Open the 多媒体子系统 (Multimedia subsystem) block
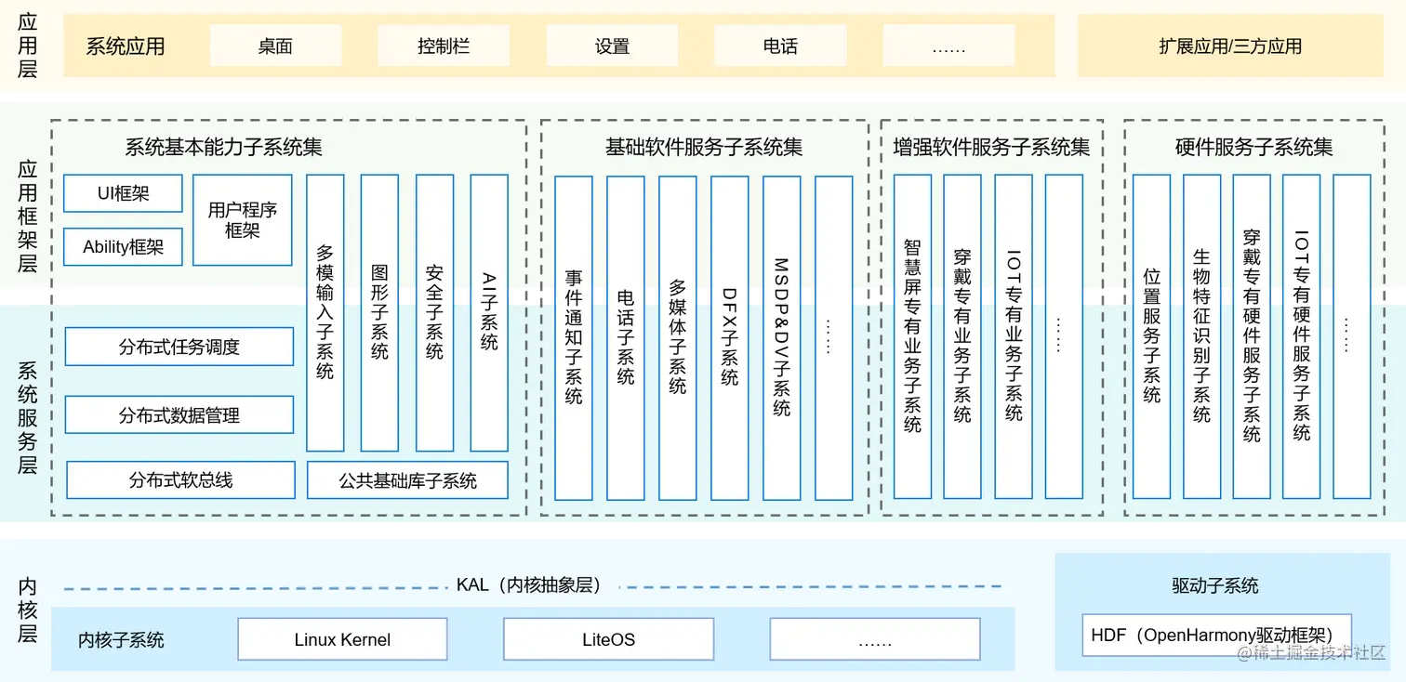 coord(677,344)
